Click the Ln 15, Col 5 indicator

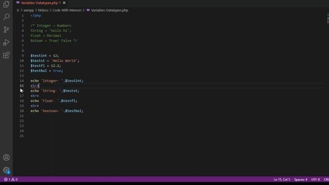282,179
